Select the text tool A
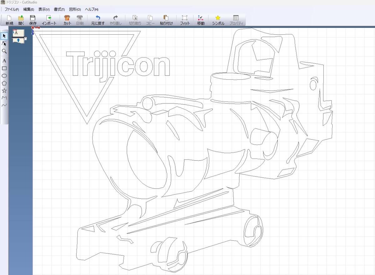Image resolution: width=375 pixels, height=275 pixels. 4,61
